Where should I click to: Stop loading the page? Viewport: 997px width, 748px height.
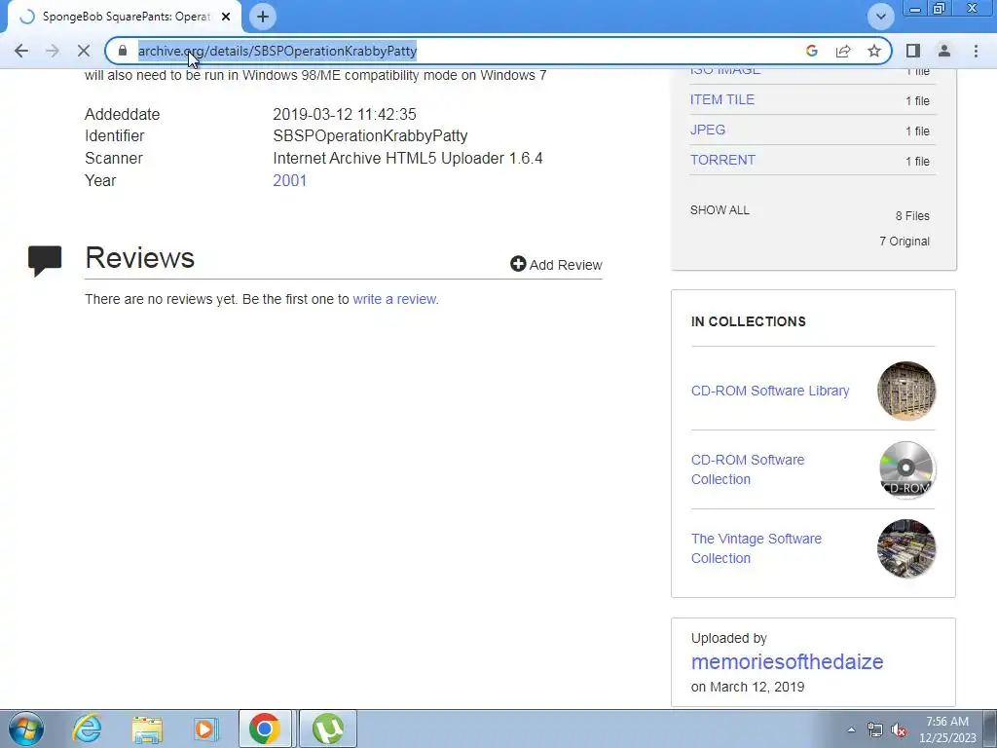click(84, 51)
